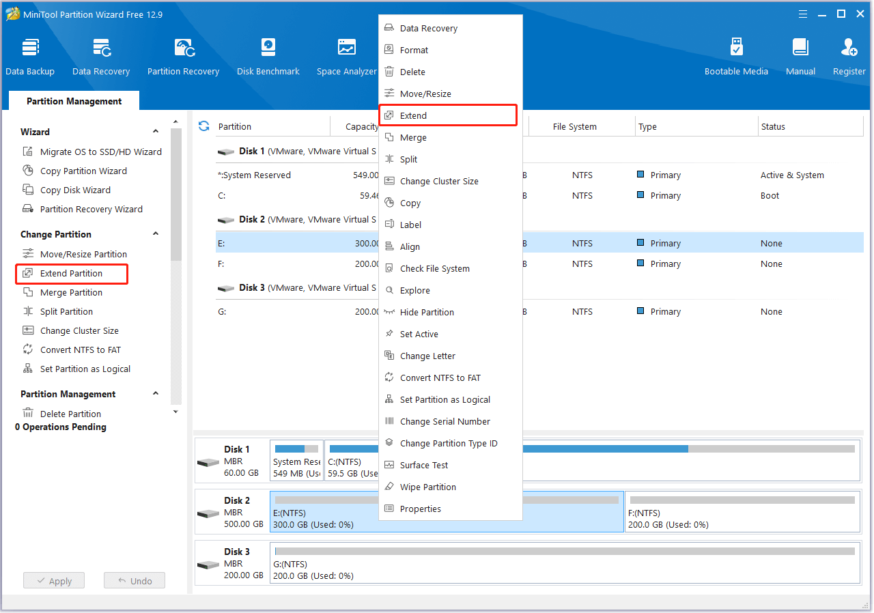Select the F: partition row
874x613 pixels.
[539, 264]
